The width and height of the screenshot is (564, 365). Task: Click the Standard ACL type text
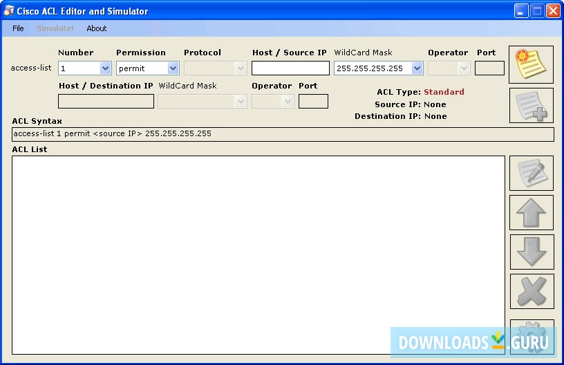(444, 92)
